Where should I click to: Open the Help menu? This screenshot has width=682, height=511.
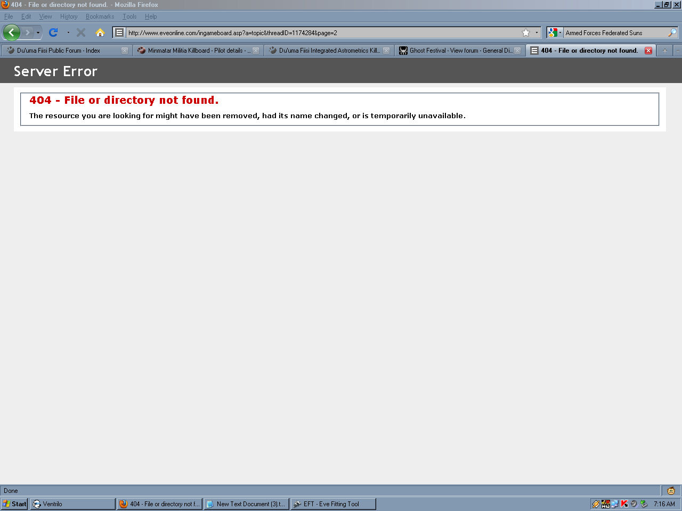pyautogui.click(x=151, y=17)
